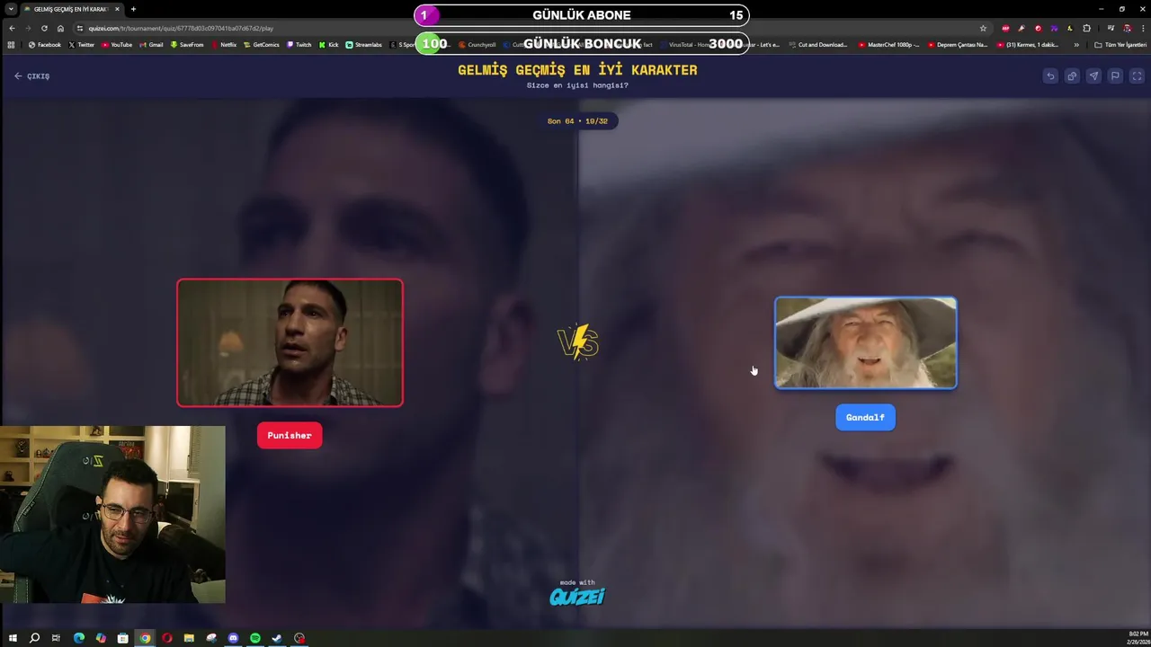Bookmark this page with the star icon

point(983,28)
